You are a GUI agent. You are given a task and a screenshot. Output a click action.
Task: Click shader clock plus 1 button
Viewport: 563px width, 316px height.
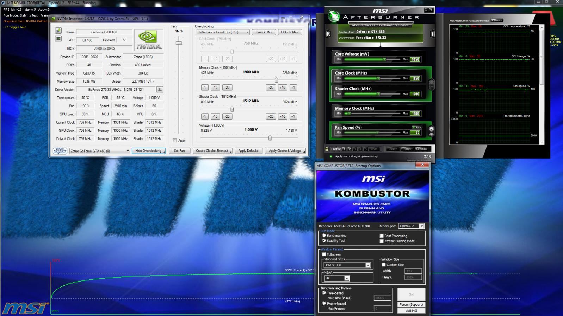[x=293, y=116]
